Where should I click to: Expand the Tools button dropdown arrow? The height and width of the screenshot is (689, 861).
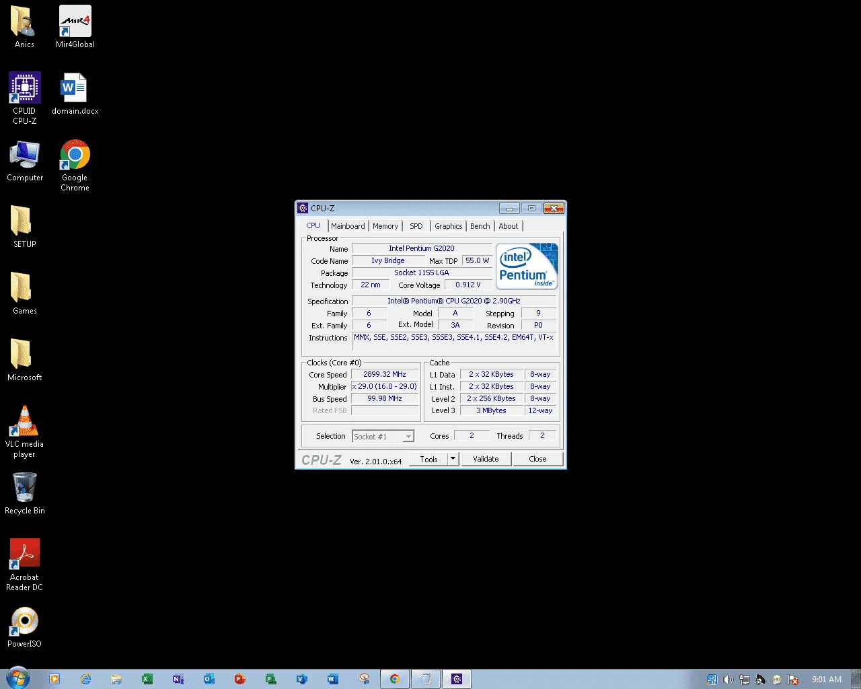(453, 459)
